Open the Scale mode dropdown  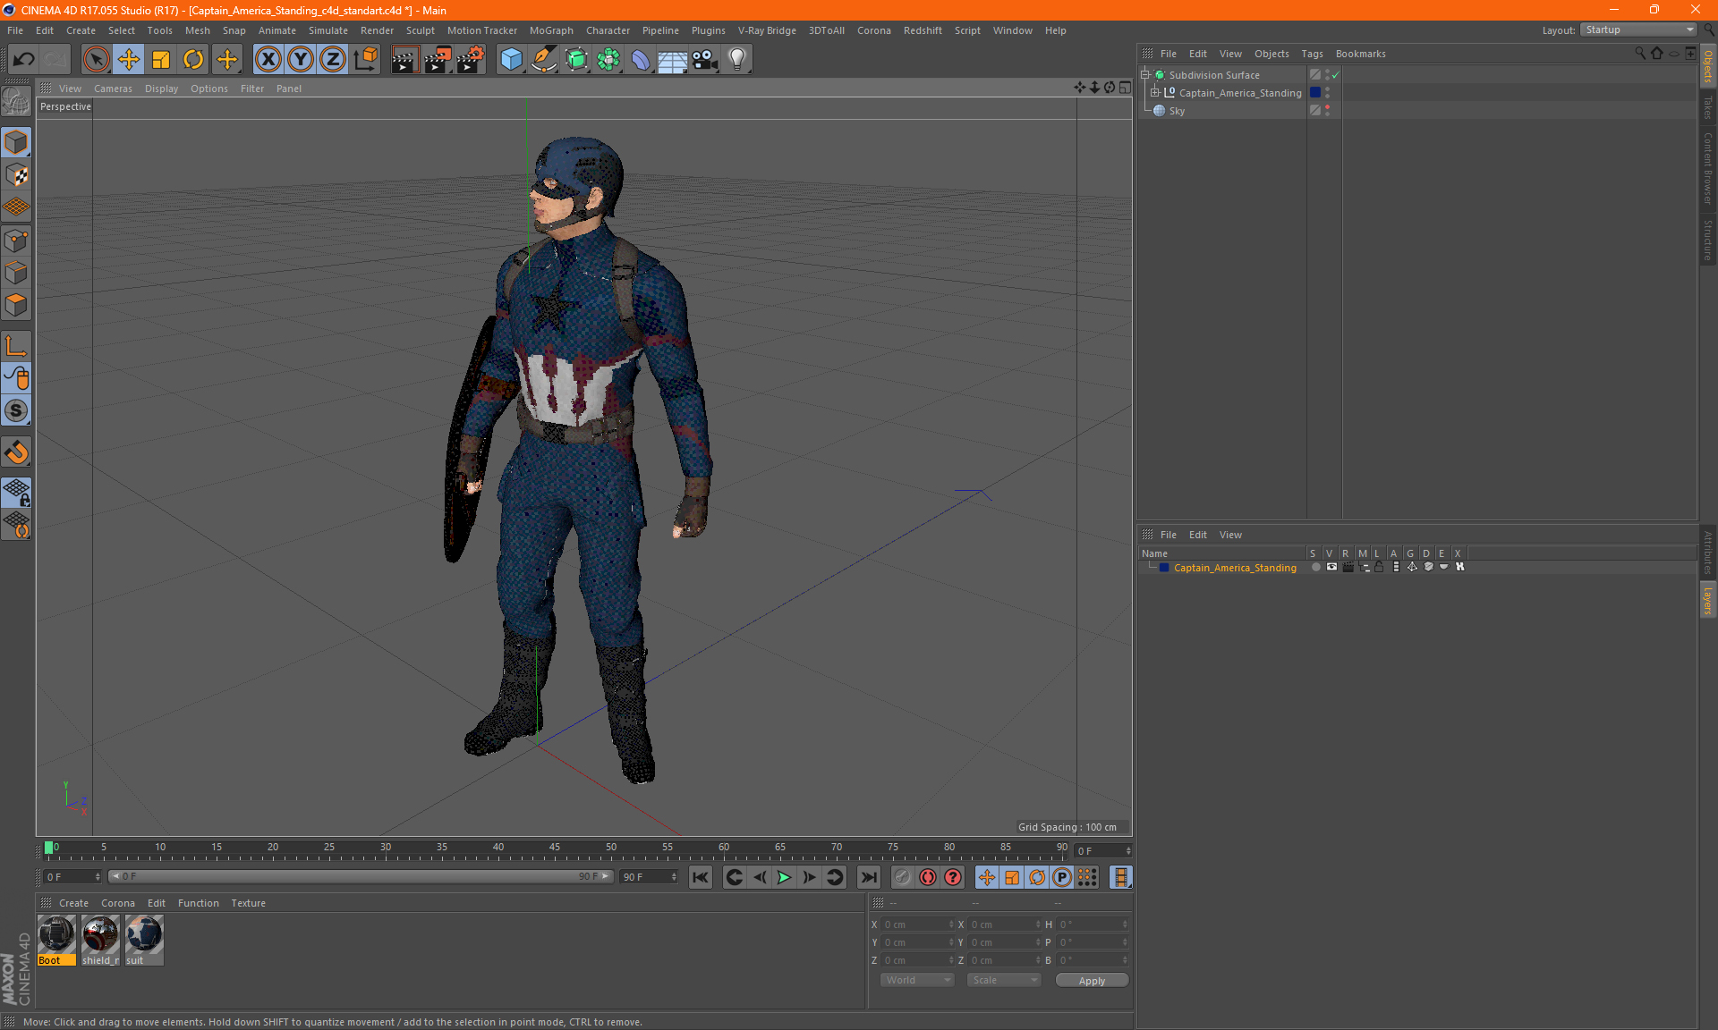pos(1004,980)
